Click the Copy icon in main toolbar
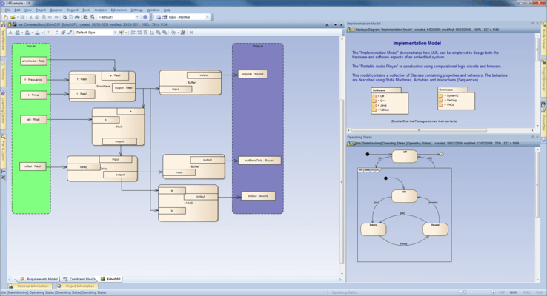Image resolution: width=547 pixels, height=296 pixels. point(37,17)
